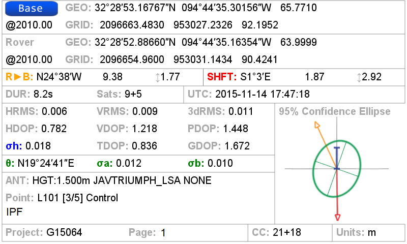Viewport: 407px width, 244px height.
Task: Click the 95% Confidence Ellipse title
Action: click(x=334, y=111)
